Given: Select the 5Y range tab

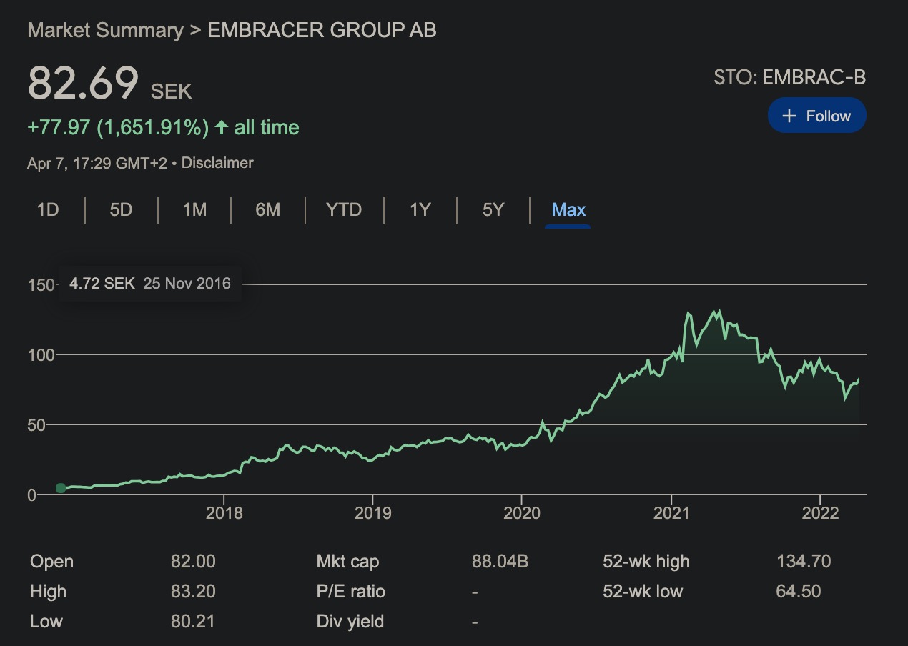Looking at the screenshot, I should pyautogui.click(x=493, y=210).
